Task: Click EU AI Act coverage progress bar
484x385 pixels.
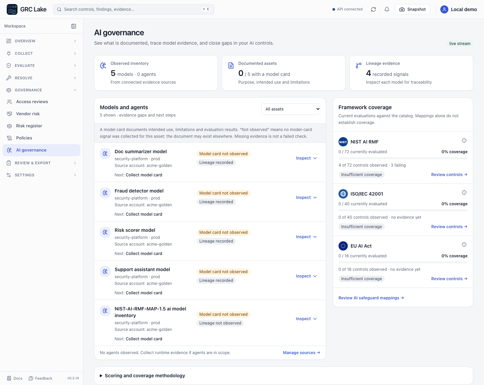Action: (403, 262)
